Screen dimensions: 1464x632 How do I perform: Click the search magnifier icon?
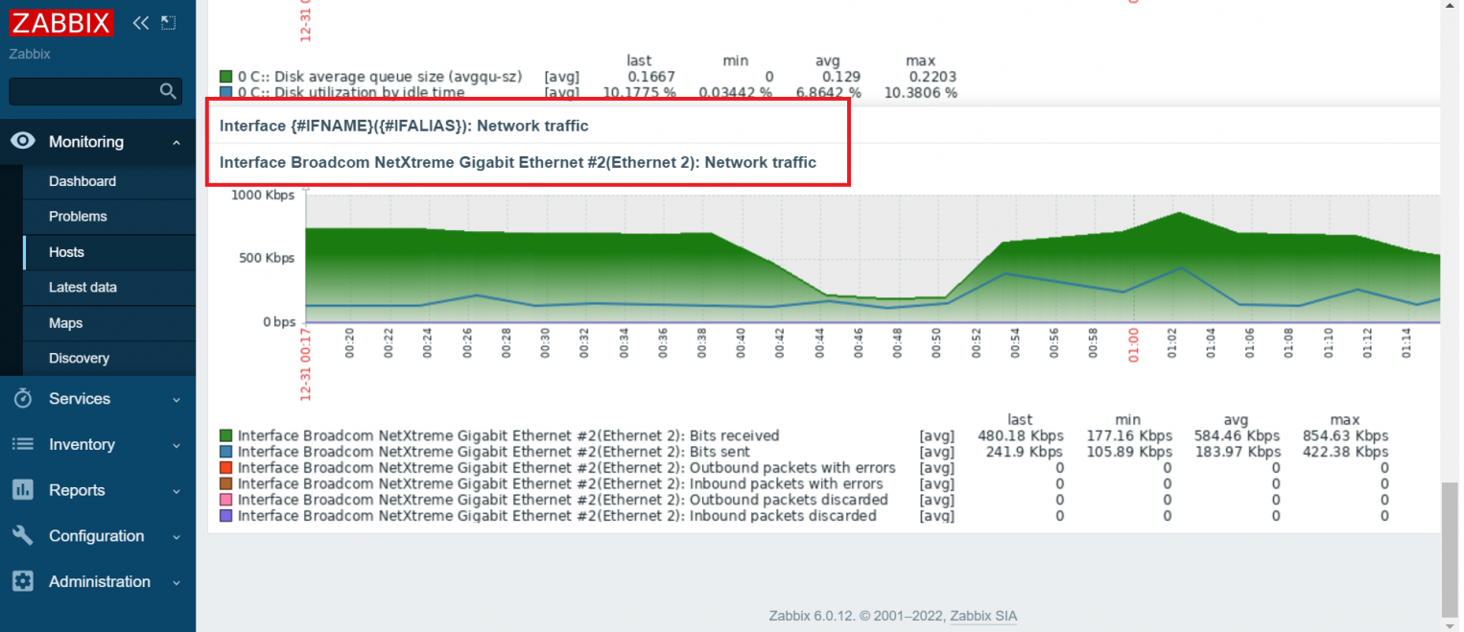click(x=168, y=91)
